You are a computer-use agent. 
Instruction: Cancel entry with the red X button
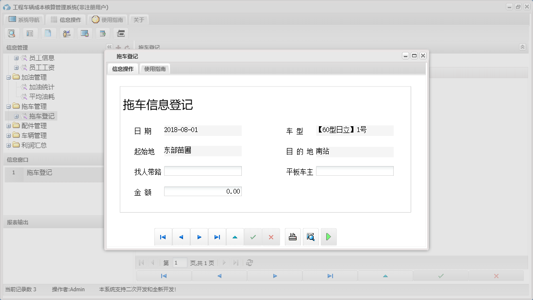tap(271, 236)
